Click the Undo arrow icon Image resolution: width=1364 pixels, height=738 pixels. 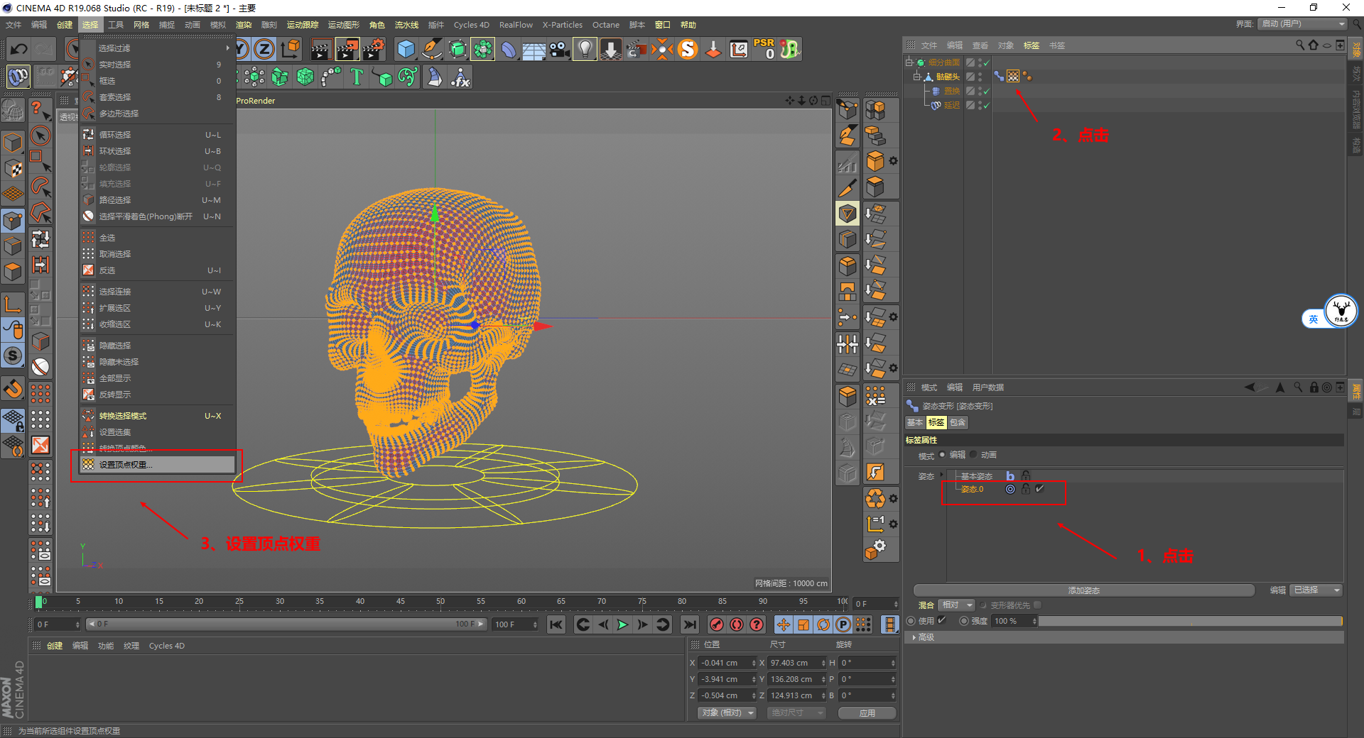(19, 49)
